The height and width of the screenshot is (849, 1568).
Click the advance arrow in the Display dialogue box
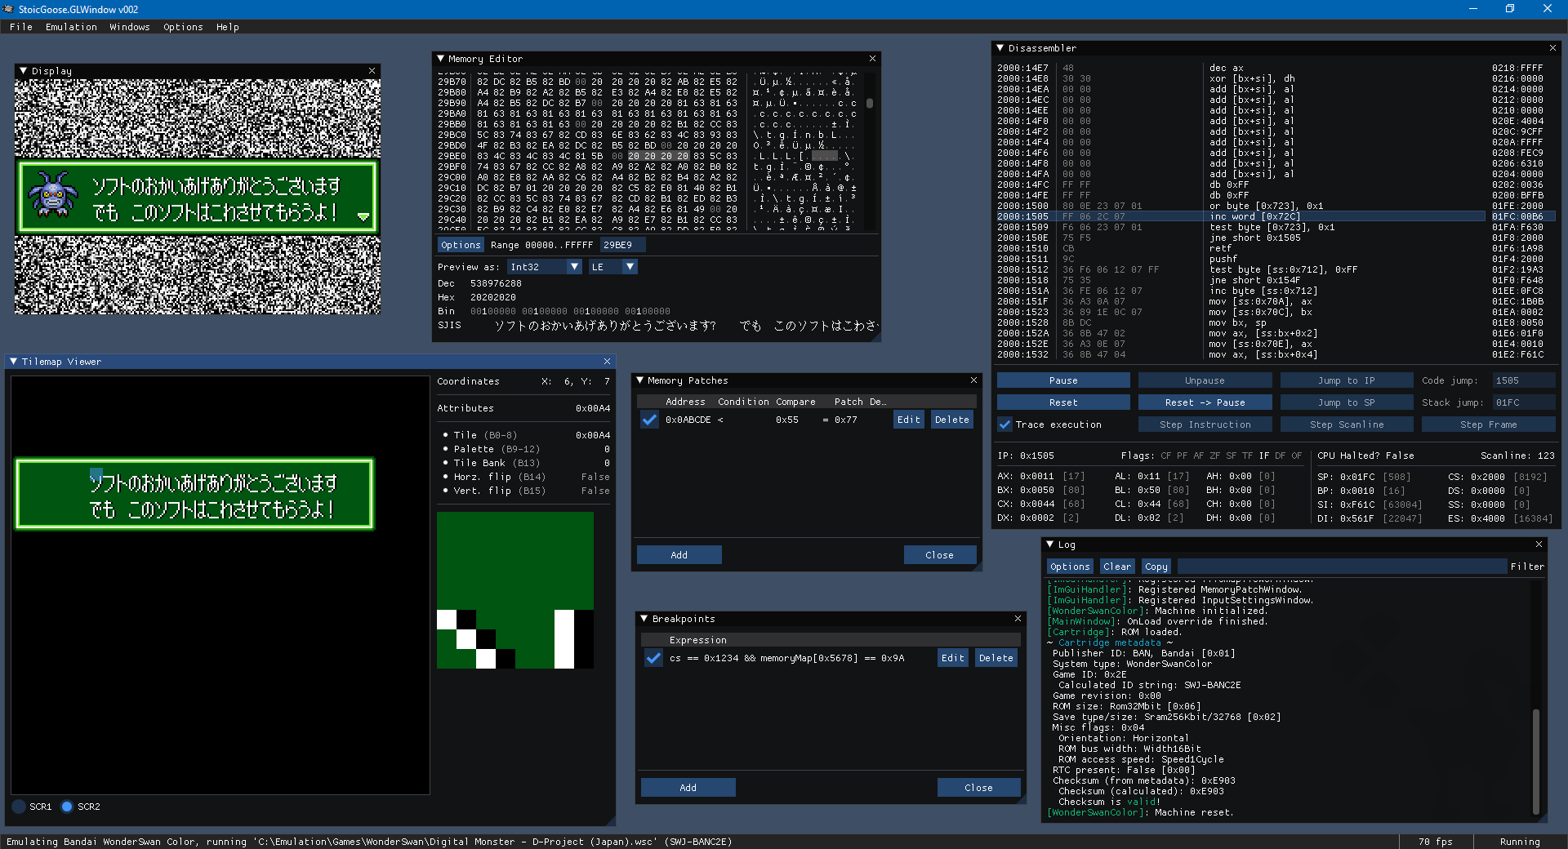click(x=363, y=216)
